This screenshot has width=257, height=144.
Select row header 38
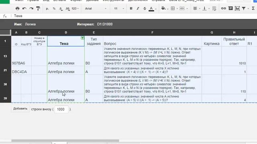tap(5, 84)
